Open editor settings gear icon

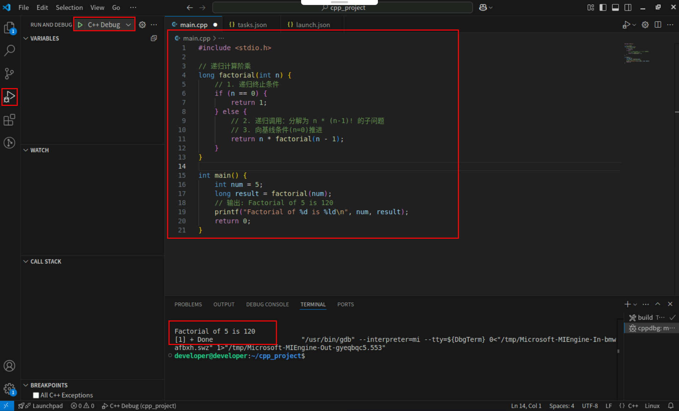coord(645,25)
